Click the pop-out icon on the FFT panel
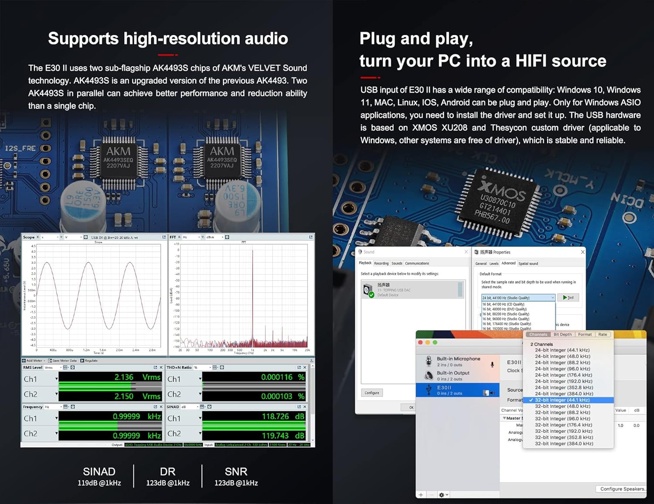 pyautogui.click(x=310, y=237)
